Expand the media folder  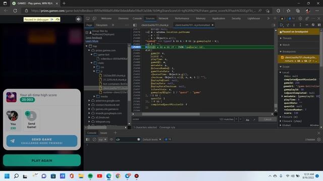(94, 97)
